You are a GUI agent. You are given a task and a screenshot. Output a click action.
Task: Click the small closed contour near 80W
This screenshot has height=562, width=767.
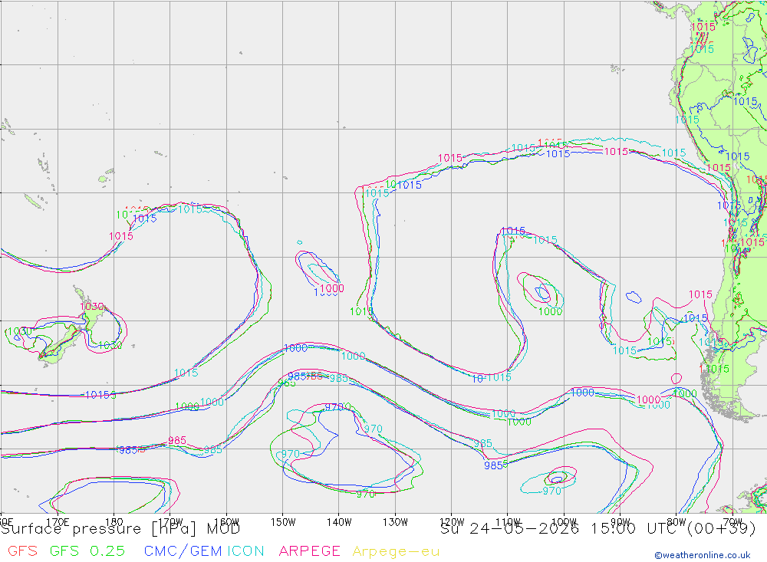[x=676, y=379]
